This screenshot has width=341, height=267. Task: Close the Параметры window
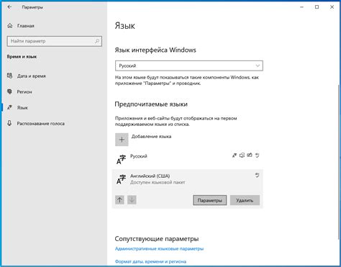coord(332,7)
